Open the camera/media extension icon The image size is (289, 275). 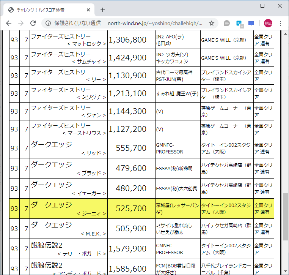pyautogui.click(x=227, y=23)
